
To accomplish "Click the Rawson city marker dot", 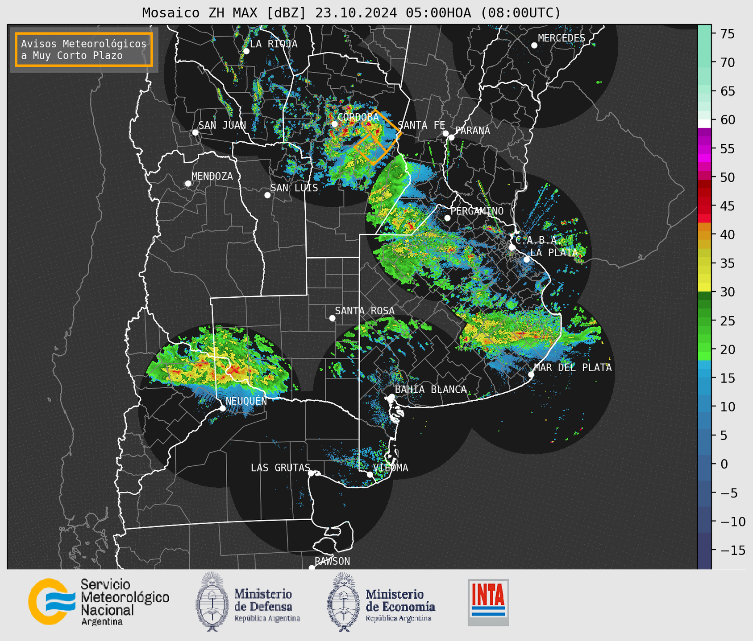I will [312, 567].
